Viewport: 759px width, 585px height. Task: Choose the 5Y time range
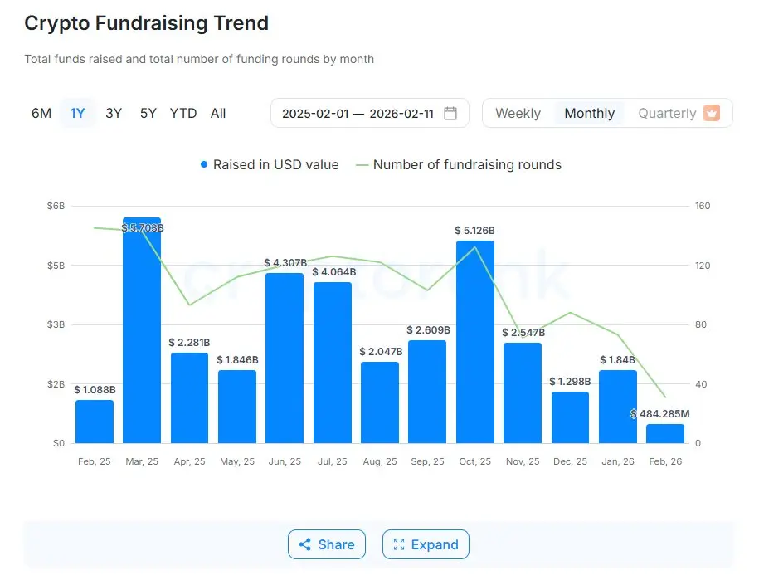(148, 114)
